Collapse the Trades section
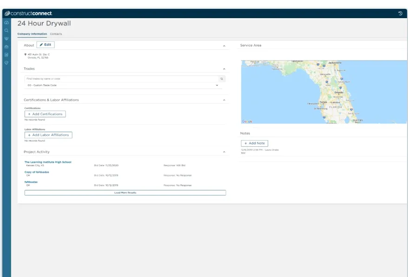 point(224,69)
